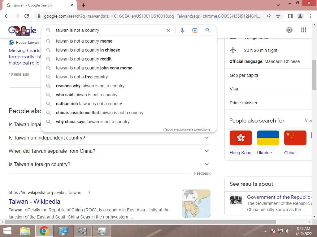Click the Ukraine flag card
This screenshot has height=237, width=317.
[268, 143]
